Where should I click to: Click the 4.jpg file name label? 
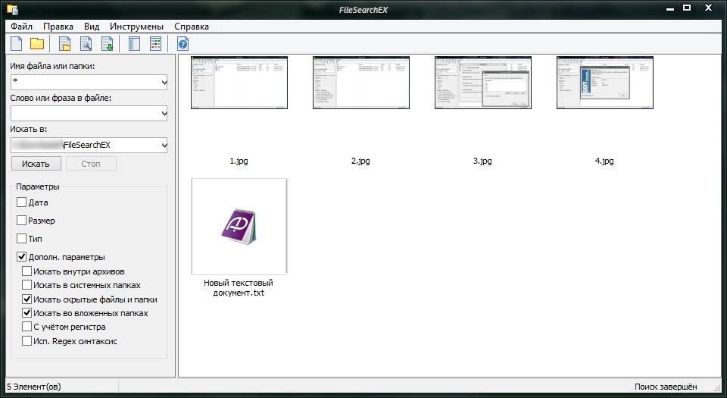pos(604,161)
